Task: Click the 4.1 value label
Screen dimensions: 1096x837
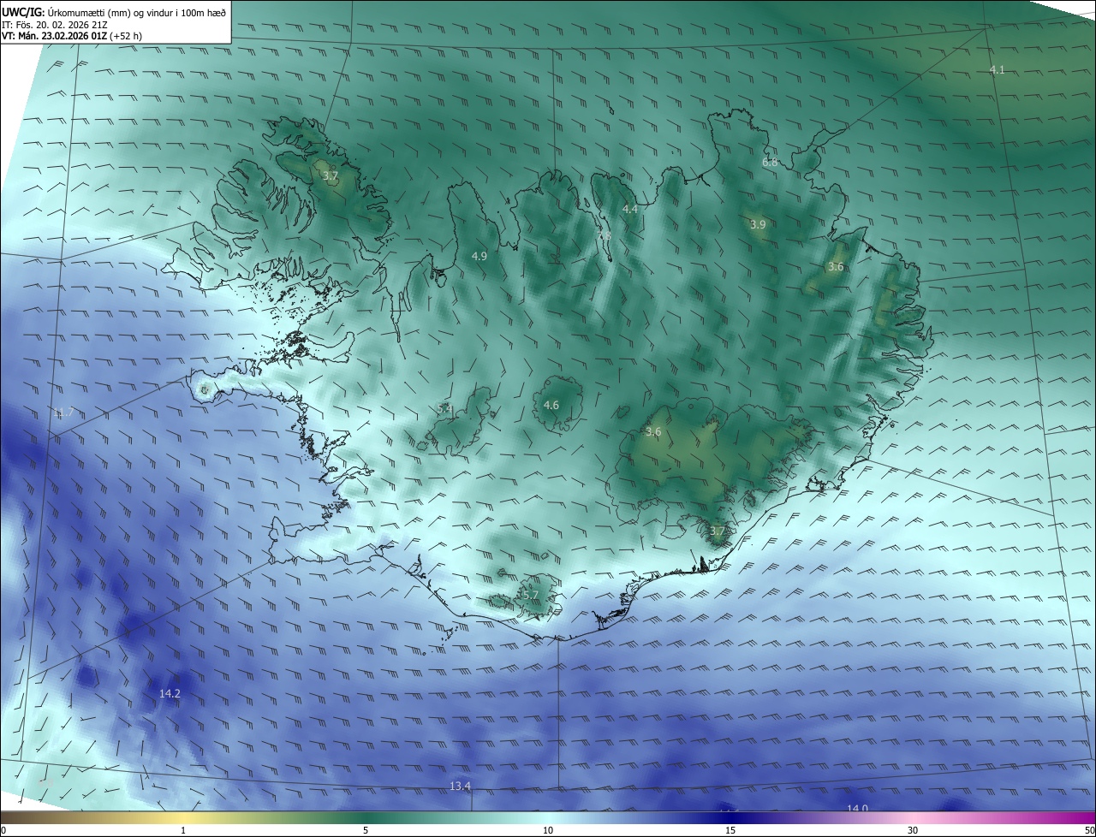Action: pyautogui.click(x=997, y=69)
